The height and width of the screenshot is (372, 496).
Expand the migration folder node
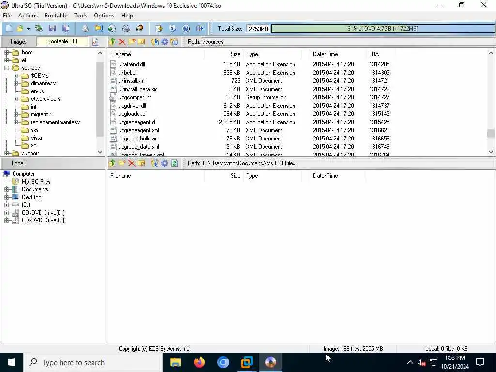16,114
